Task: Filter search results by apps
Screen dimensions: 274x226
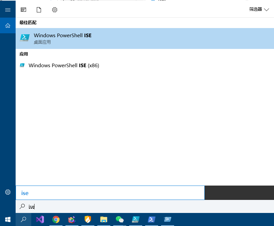Action: [x=23, y=10]
